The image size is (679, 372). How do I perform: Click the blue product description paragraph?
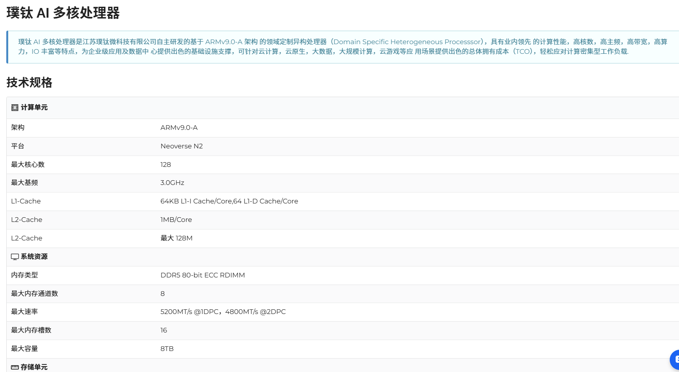[343, 47]
